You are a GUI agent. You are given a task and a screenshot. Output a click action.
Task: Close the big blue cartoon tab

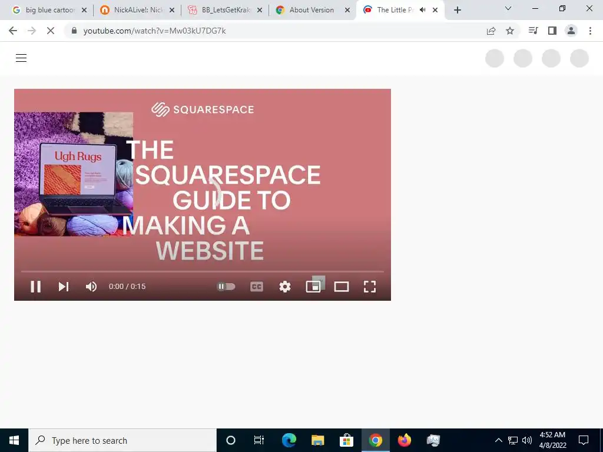(84, 11)
